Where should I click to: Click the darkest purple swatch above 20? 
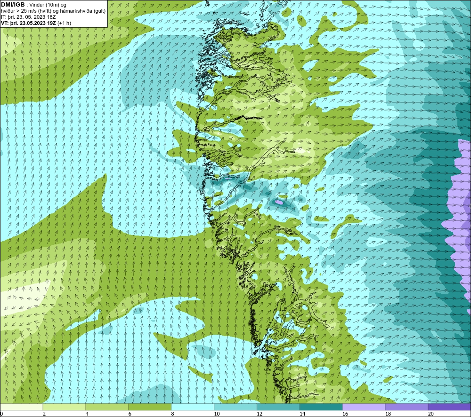[x=449, y=407]
